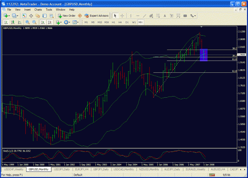
Task: Open the Help menu
Action: pyautogui.click(x=72, y=9)
